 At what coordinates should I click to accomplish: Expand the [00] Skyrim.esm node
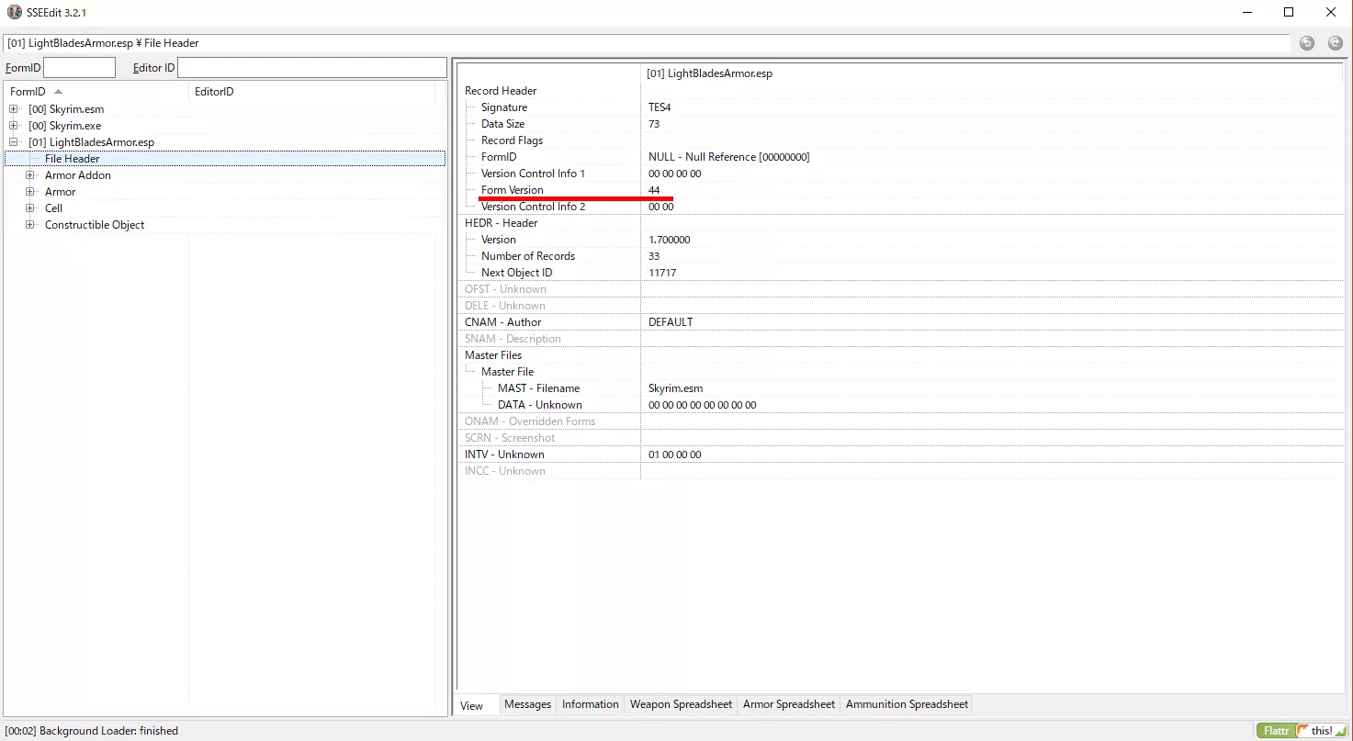pyautogui.click(x=14, y=109)
